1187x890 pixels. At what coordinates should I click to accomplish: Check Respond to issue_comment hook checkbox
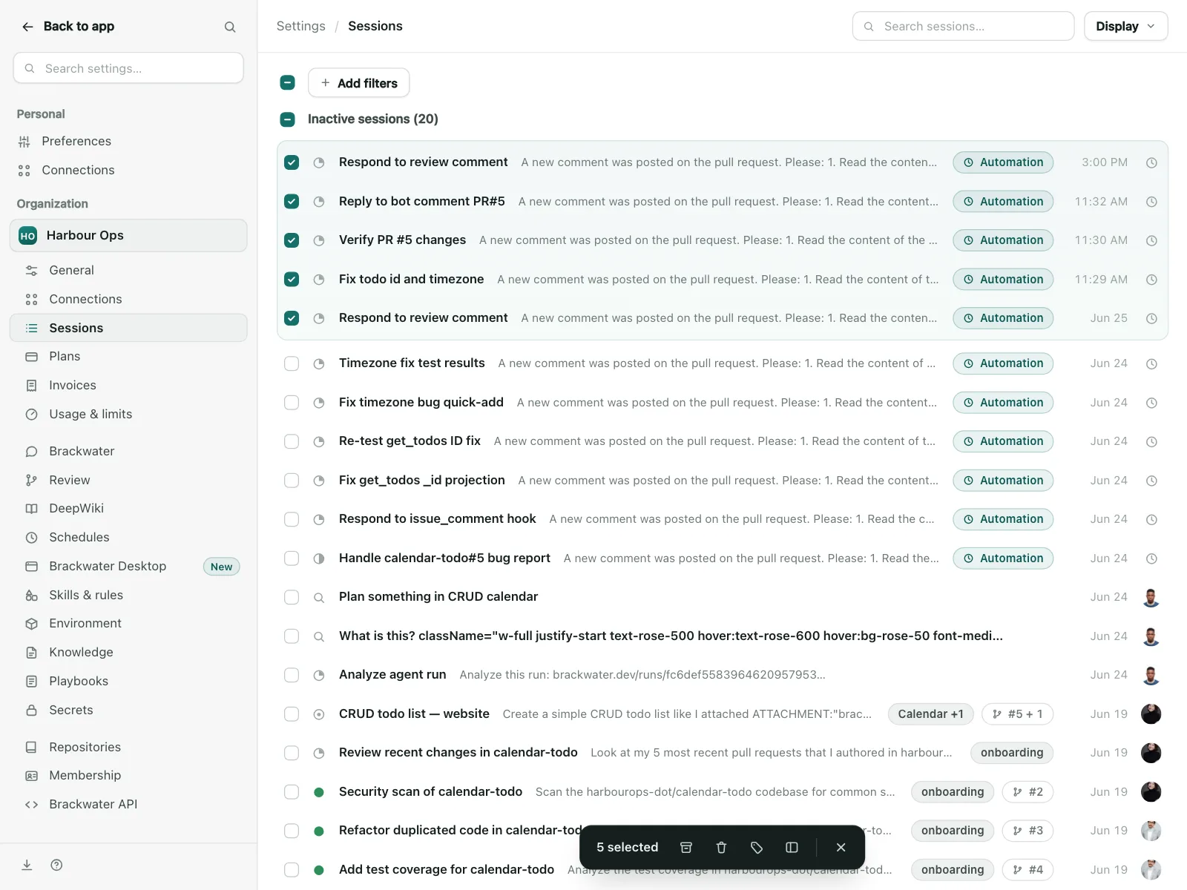coord(292,519)
